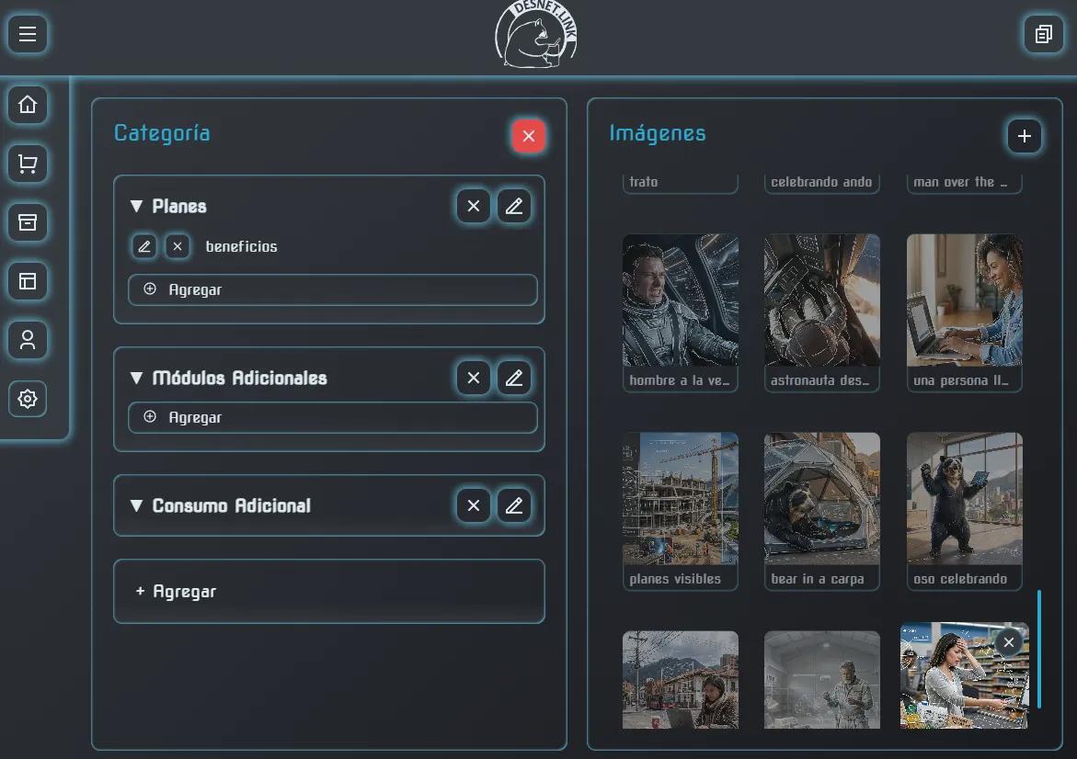
Task: Edit the Planes category
Action: (x=514, y=206)
